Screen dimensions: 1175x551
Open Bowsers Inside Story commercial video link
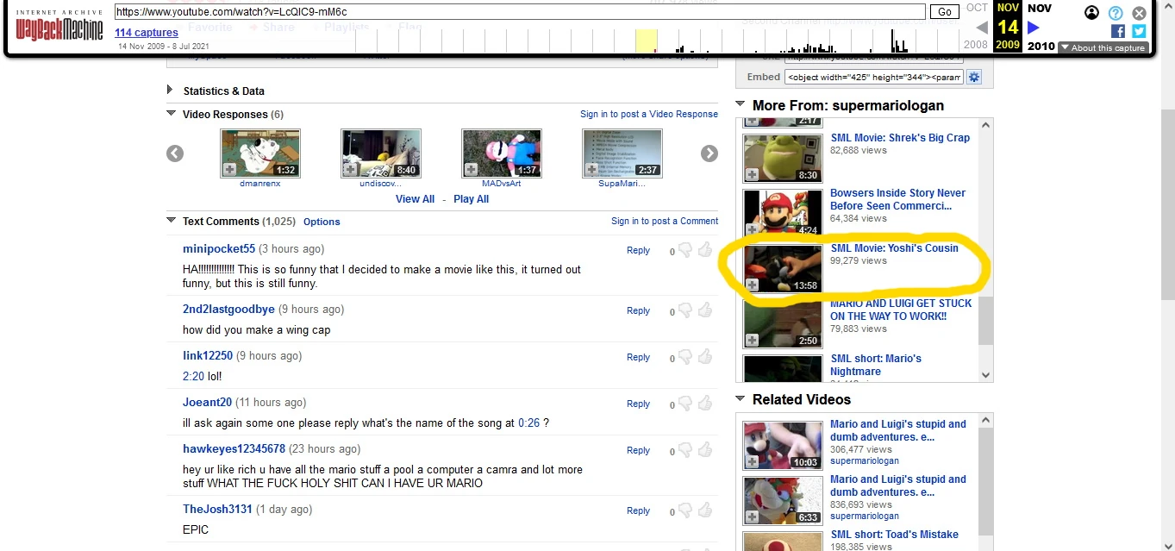[x=897, y=199]
